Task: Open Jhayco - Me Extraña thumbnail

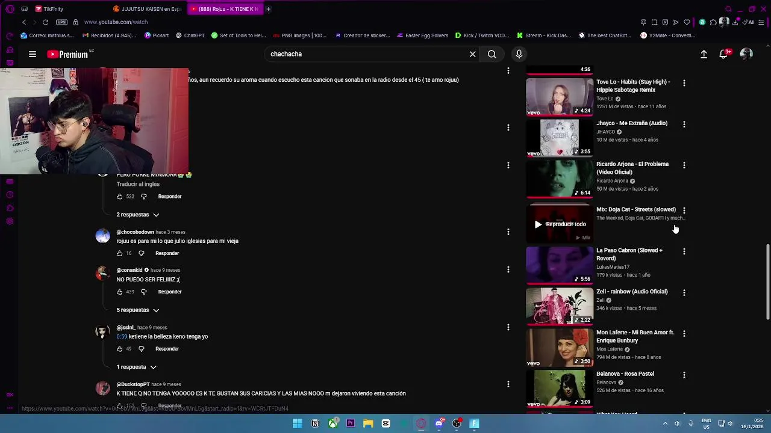Action: tap(560, 138)
